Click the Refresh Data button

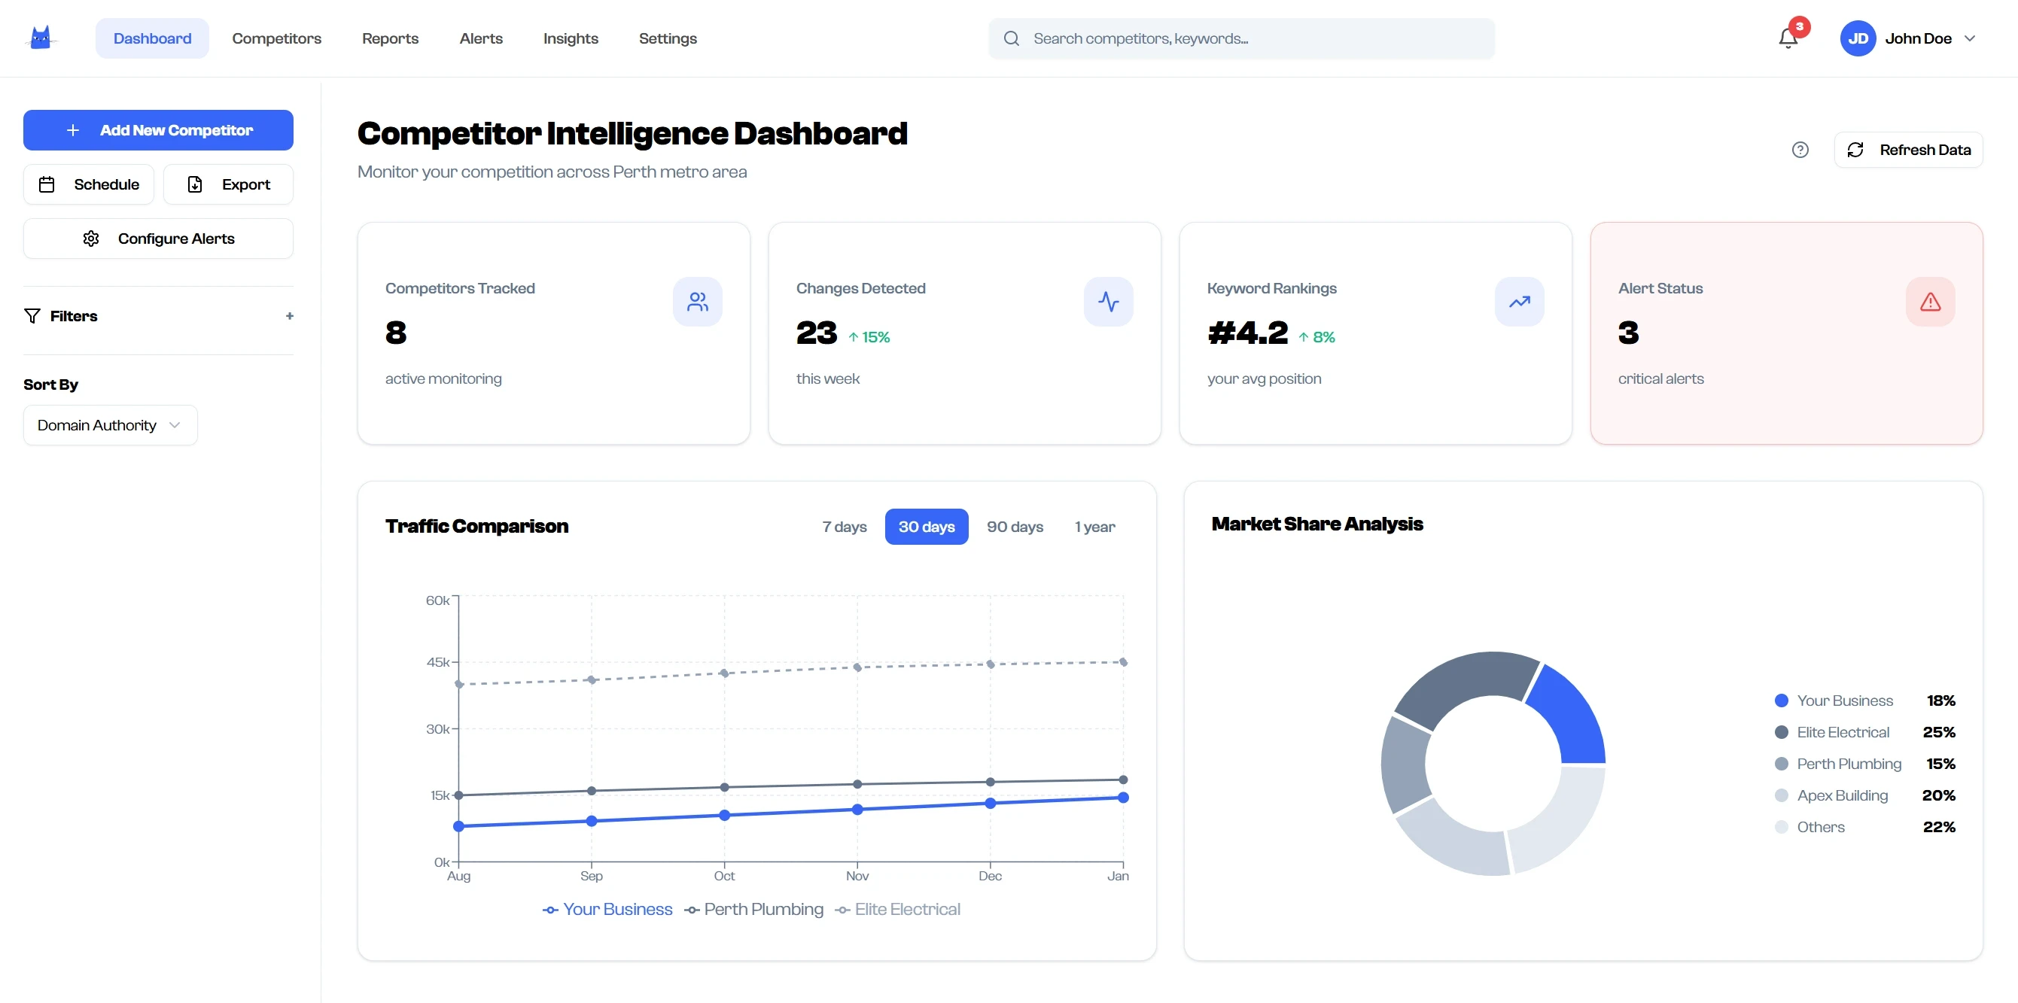pyautogui.click(x=1907, y=150)
